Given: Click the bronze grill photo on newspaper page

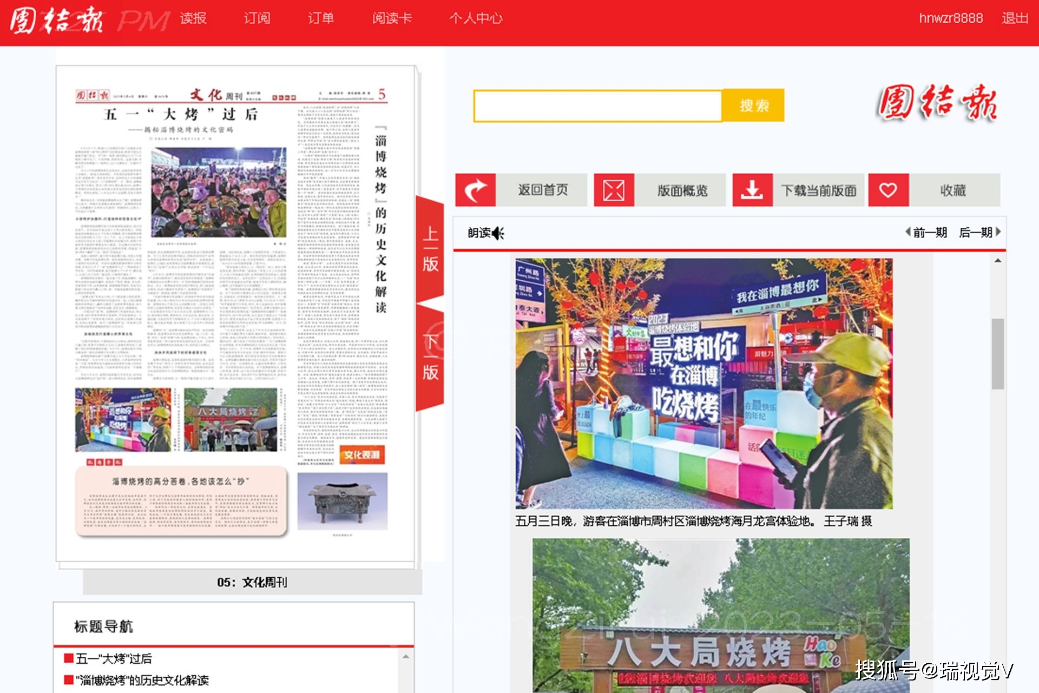Looking at the screenshot, I should (342, 501).
